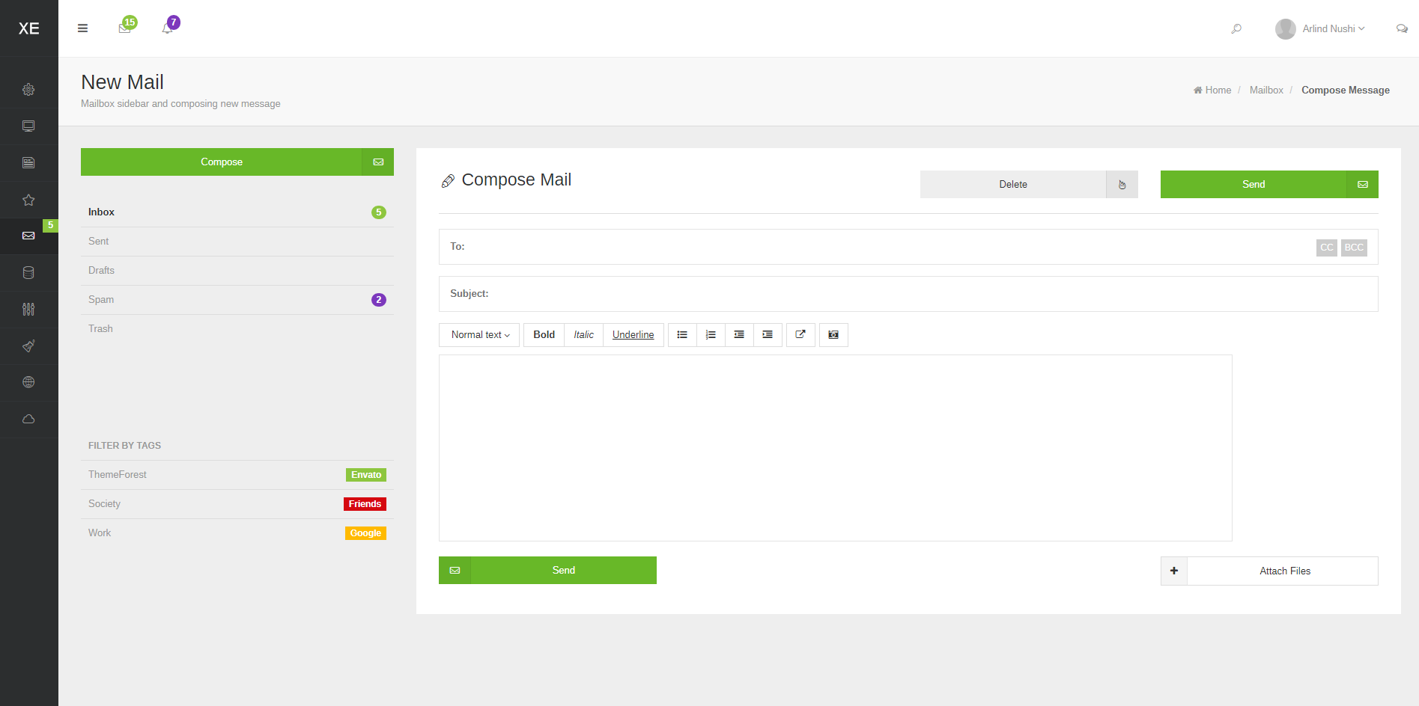Click the Attach Files button
The width and height of the screenshot is (1419, 706).
1284,571
